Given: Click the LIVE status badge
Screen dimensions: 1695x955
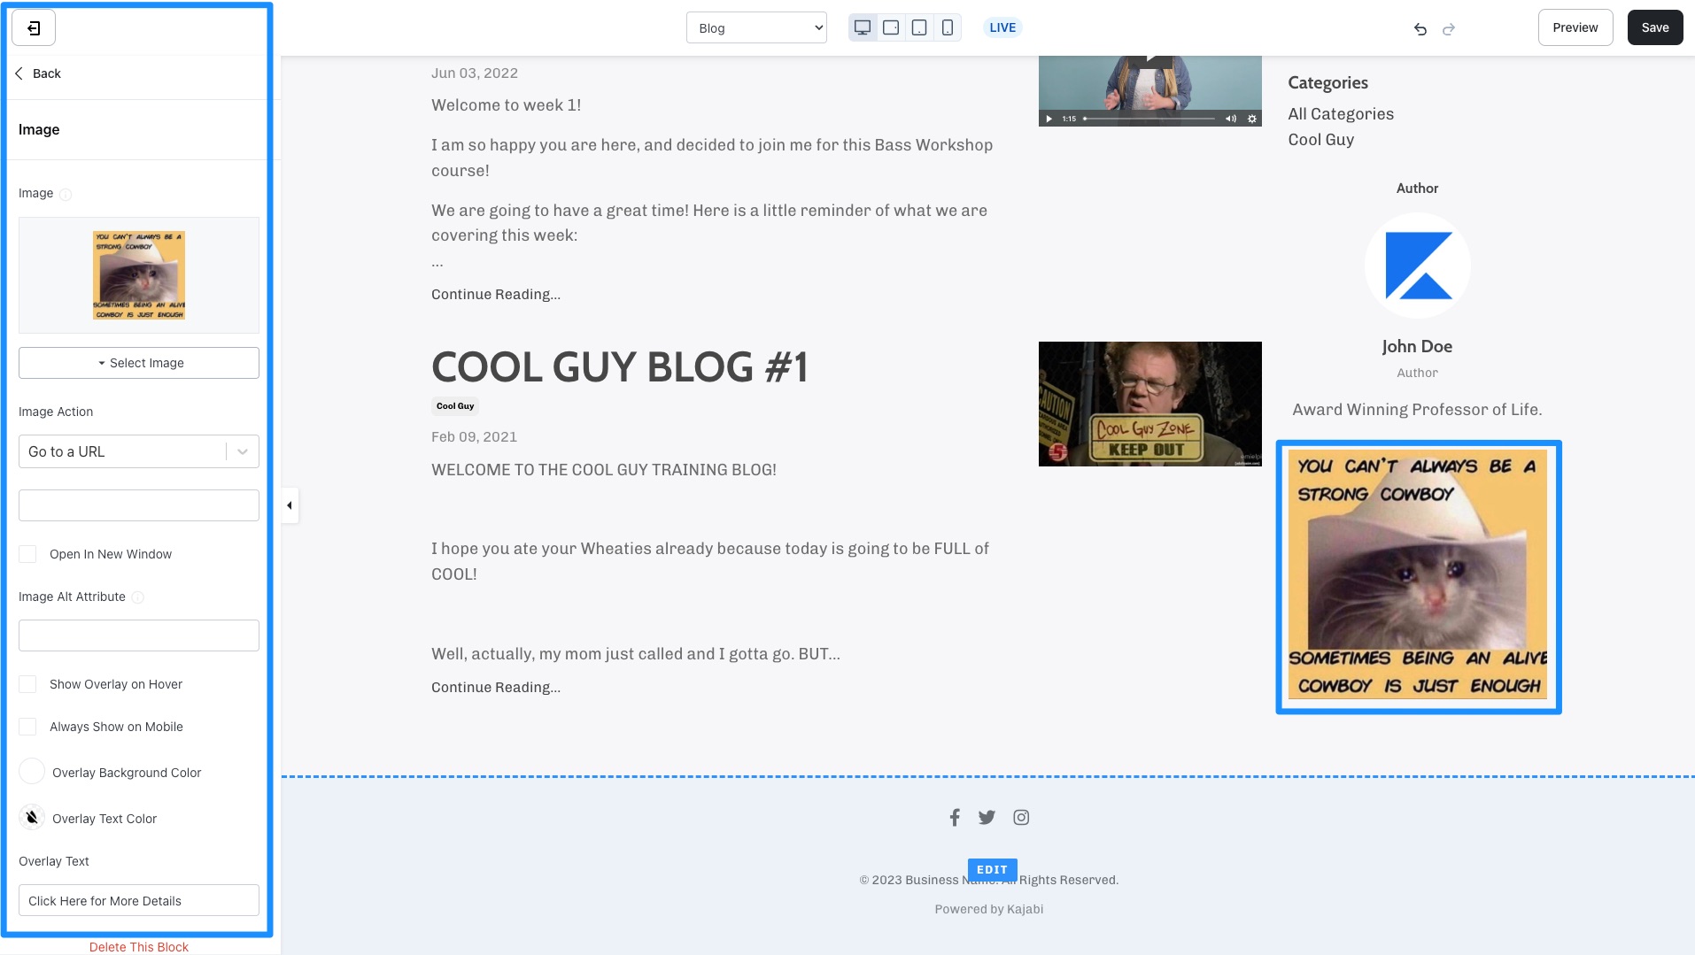Looking at the screenshot, I should point(1002,27).
